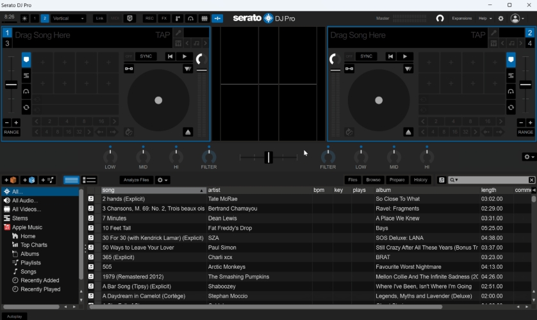Click deck 1 TAP tempo button
The width and height of the screenshot is (537, 320).
pyautogui.click(x=163, y=35)
